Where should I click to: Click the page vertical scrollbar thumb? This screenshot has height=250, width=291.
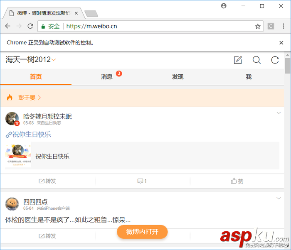click(x=288, y=66)
